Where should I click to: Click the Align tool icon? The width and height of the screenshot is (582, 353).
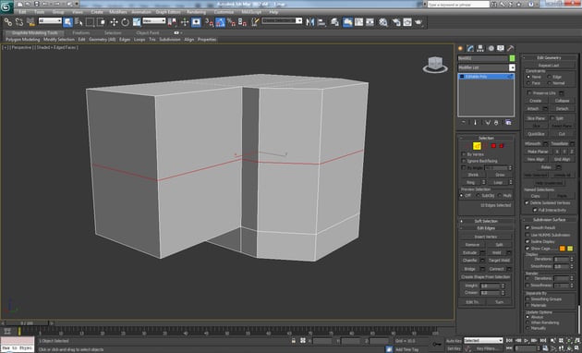(x=321, y=22)
